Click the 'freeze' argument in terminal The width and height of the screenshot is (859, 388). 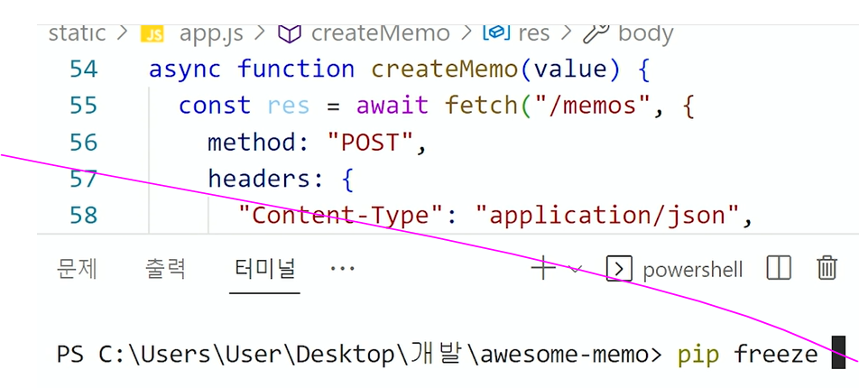tap(775, 356)
